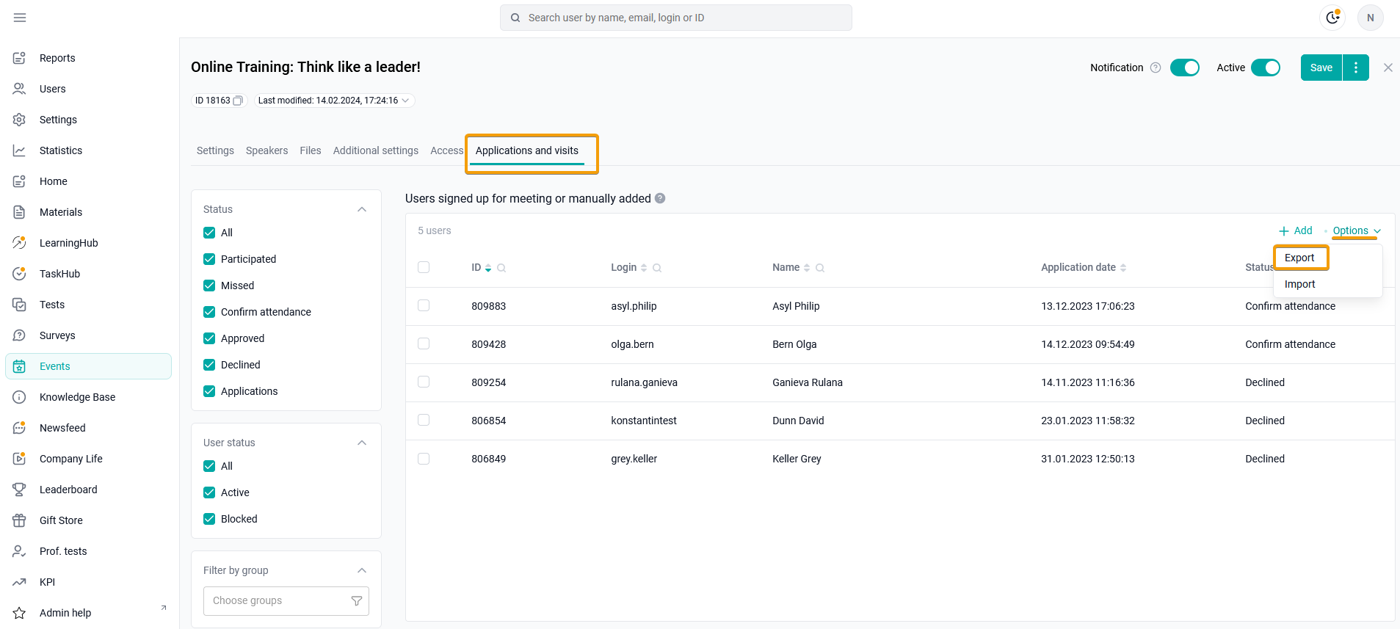Toggle the Active switch
Image resolution: width=1400 pixels, height=629 pixels.
1265,68
